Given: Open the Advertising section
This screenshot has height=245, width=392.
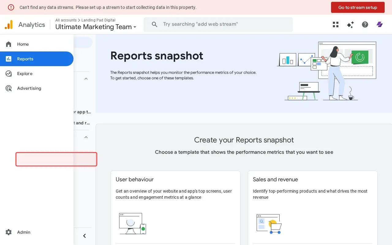Looking at the screenshot, I should [29, 88].
